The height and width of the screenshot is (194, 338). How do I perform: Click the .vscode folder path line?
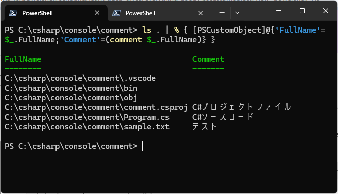click(x=80, y=78)
